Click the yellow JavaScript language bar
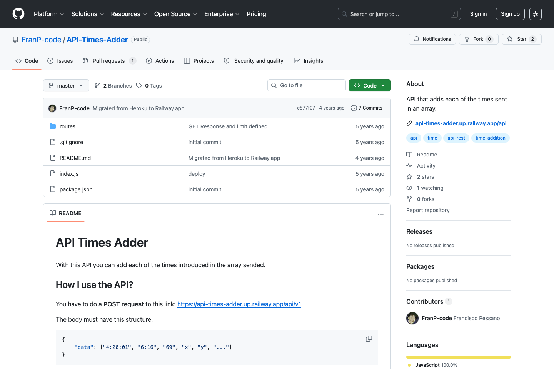Image resolution: width=554 pixels, height=369 pixels. [x=458, y=357]
